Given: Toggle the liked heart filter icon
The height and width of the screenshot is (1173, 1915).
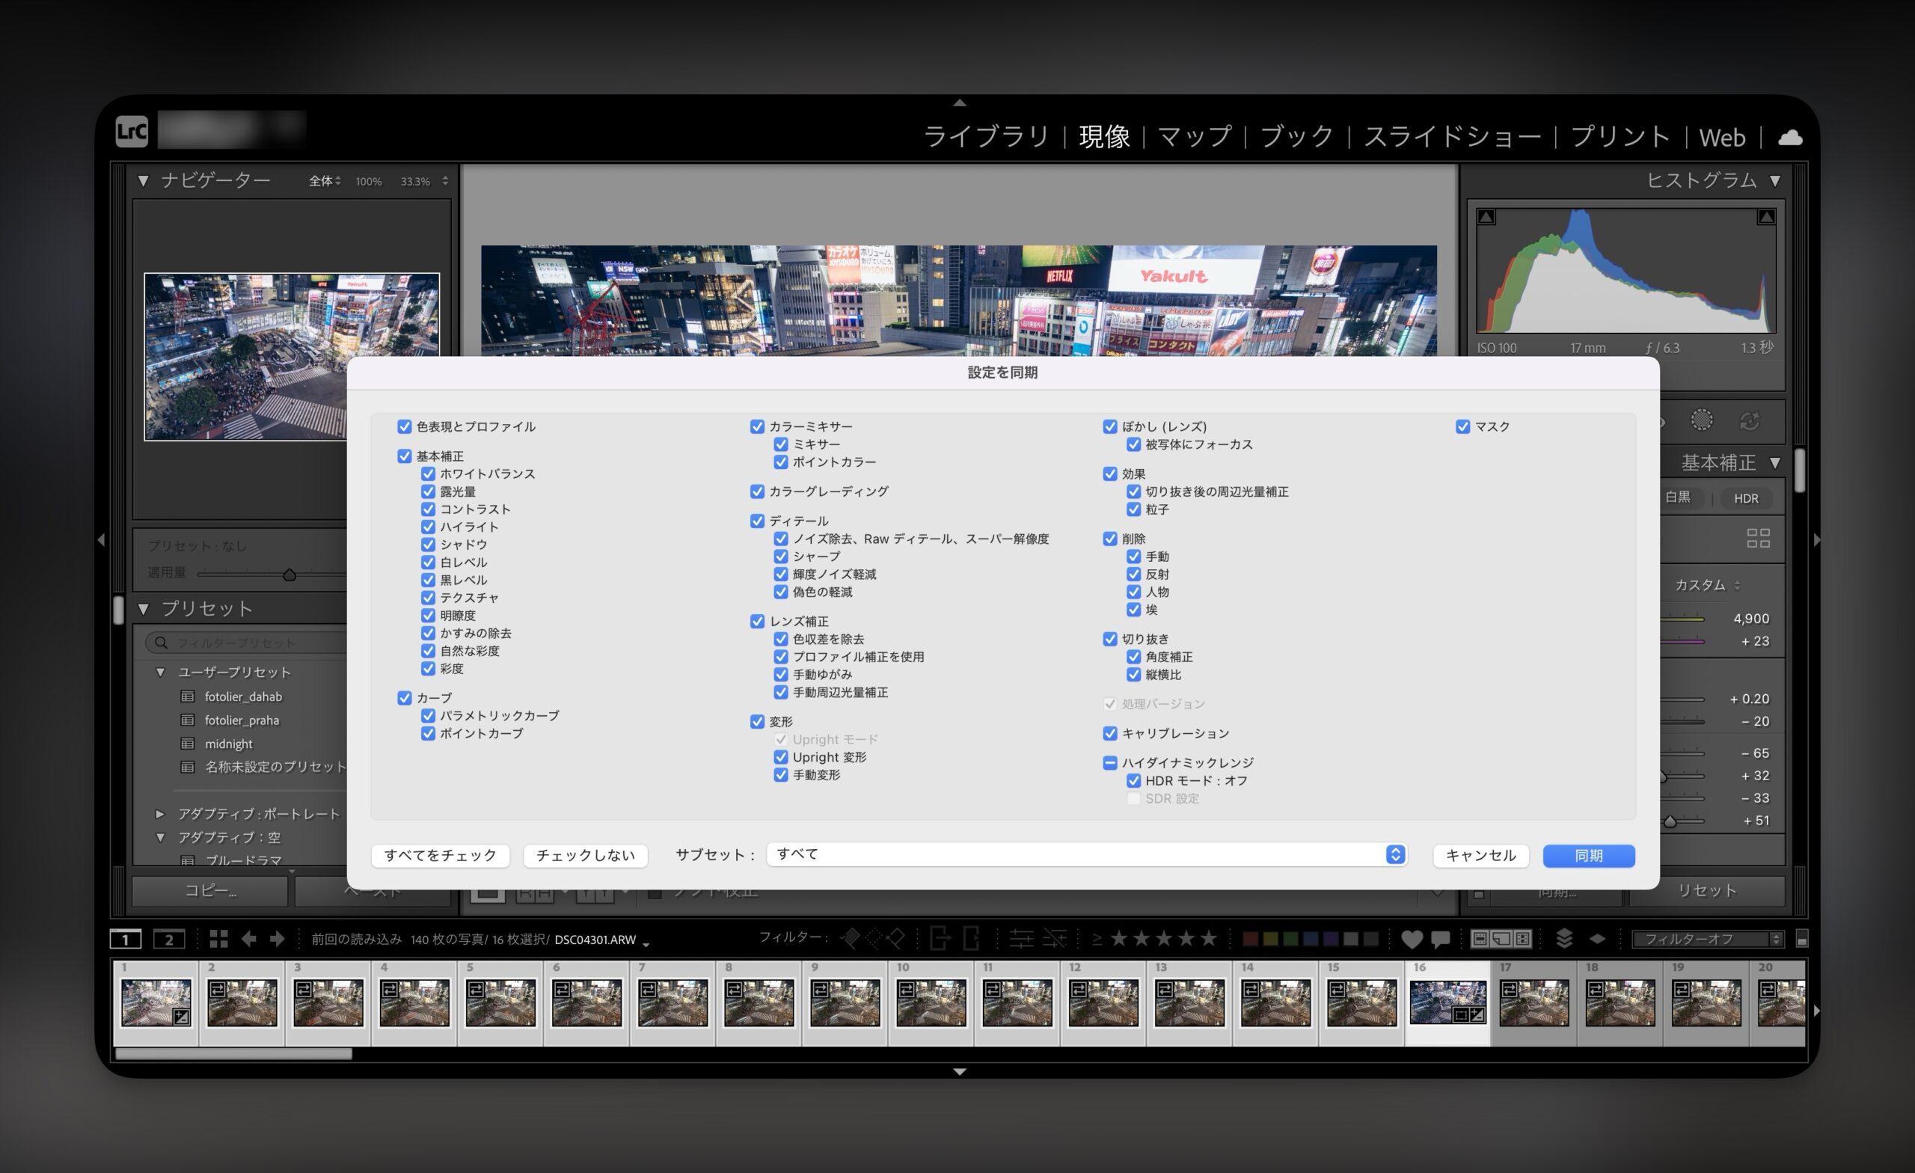Looking at the screenshot, I should pyautogui.click(x=1412, y=939).
